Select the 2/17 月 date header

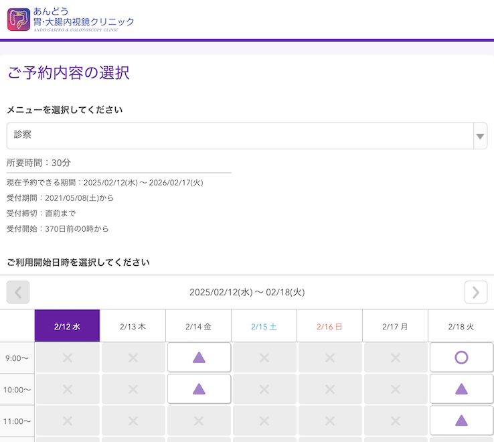[x=395, y=326]
